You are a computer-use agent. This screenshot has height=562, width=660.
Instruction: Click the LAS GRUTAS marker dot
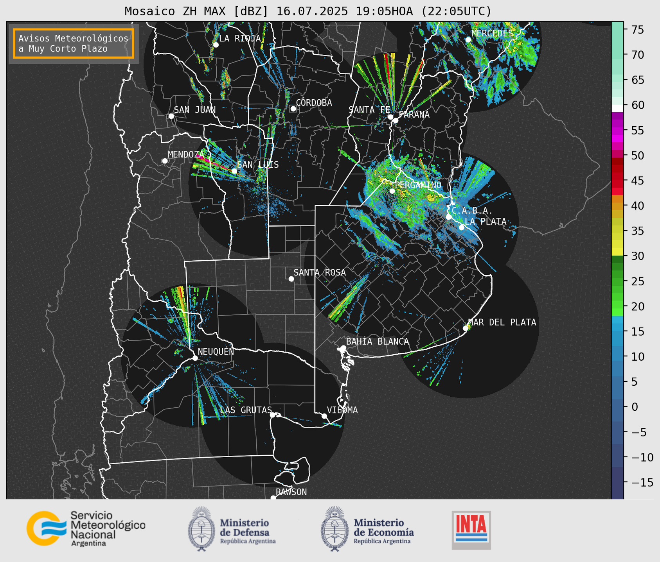click(273, 415)
